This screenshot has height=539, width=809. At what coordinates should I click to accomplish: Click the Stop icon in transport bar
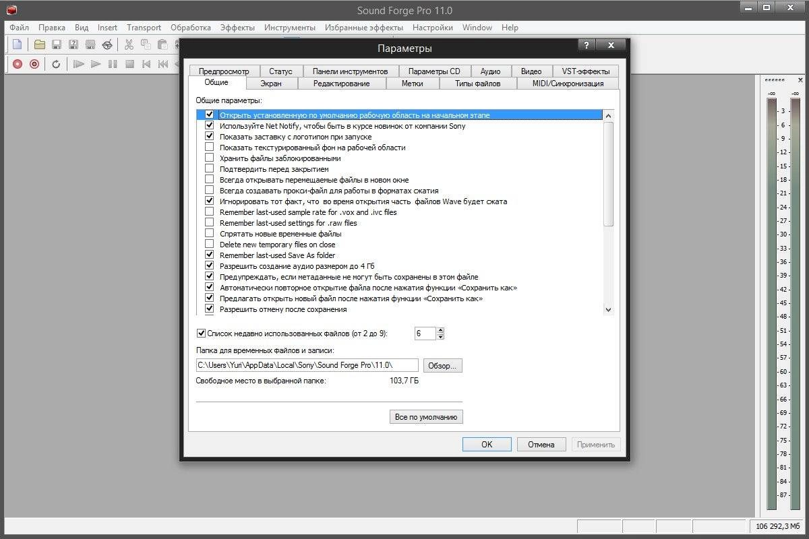pos(129,64)
